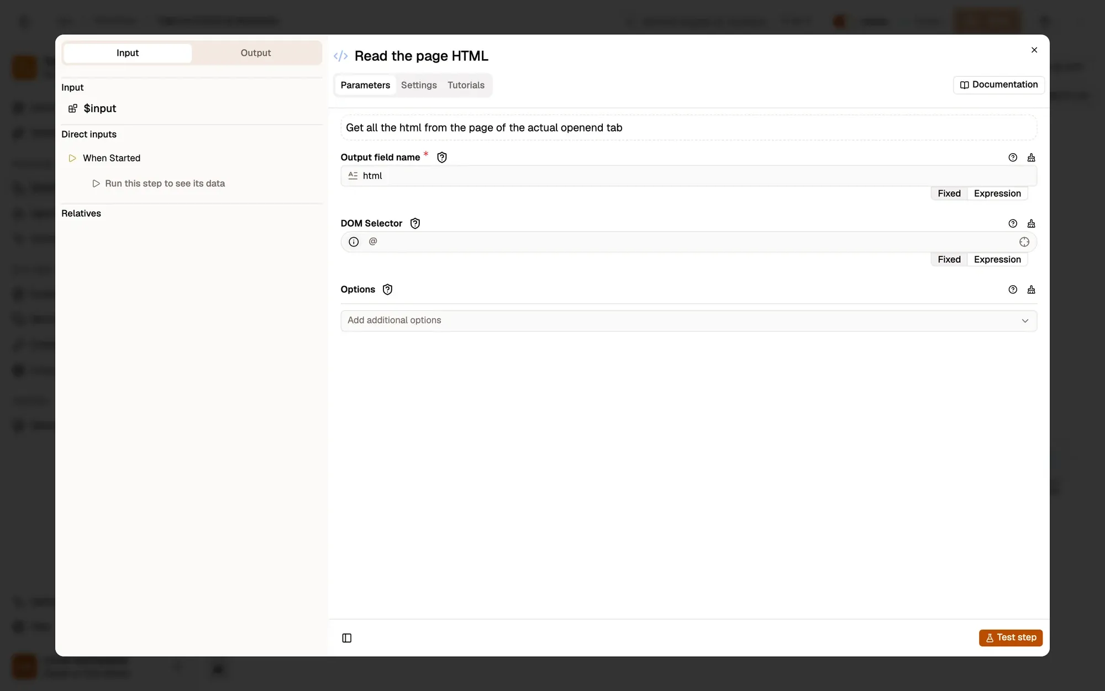The width and height of the screenshot is (1105, 691).
Task: Click the help icon for Options
Action: 1013,290
